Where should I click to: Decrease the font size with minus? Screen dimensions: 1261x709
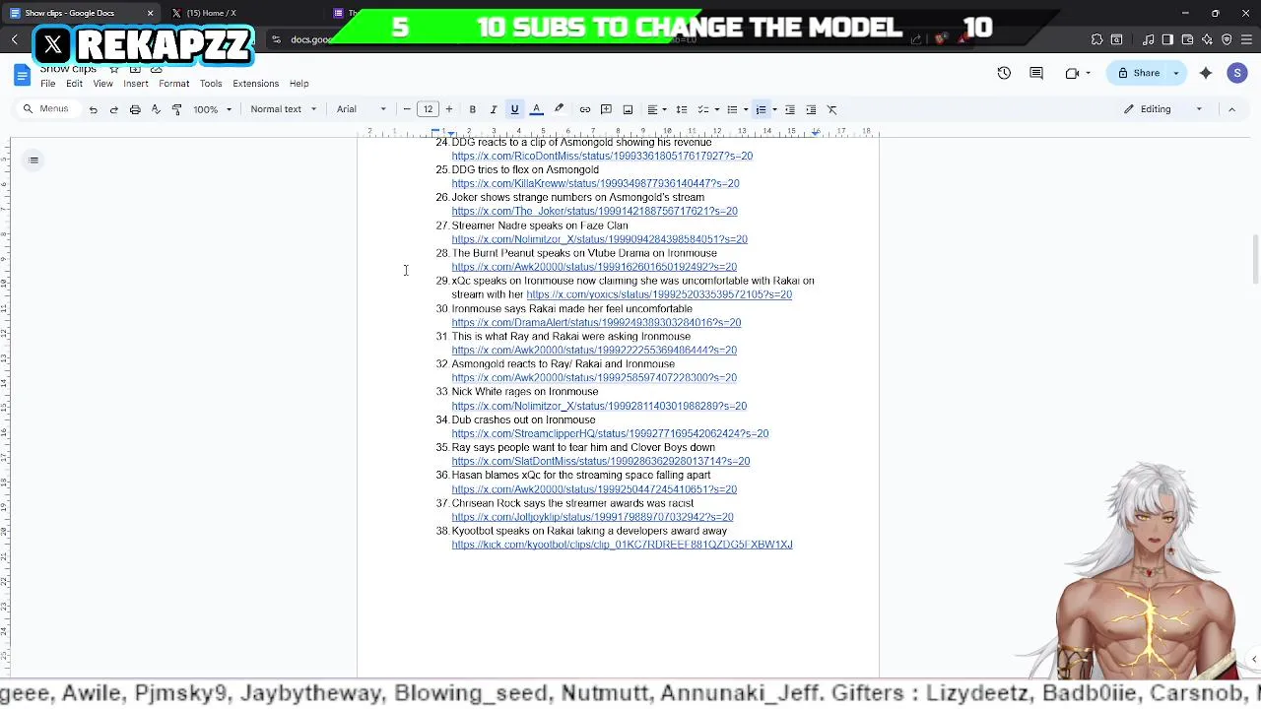[x=407, y=109]
